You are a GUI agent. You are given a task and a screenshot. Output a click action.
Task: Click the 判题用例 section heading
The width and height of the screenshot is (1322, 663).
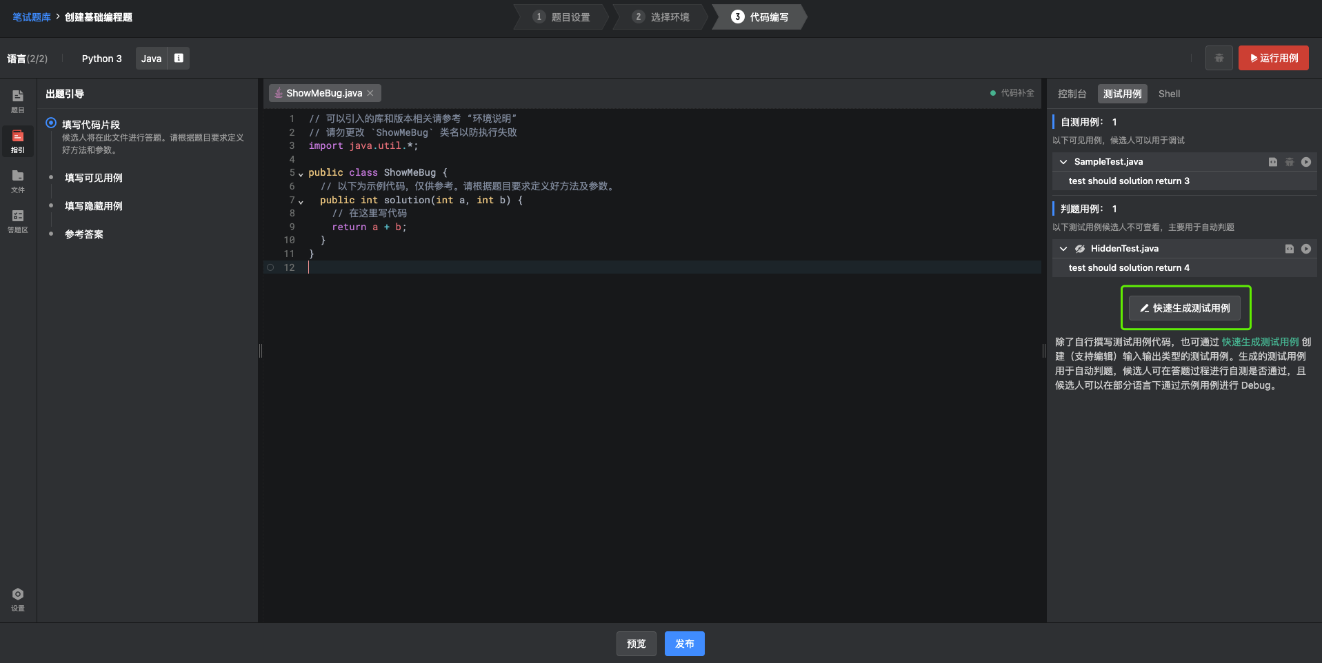[1081, 209]
